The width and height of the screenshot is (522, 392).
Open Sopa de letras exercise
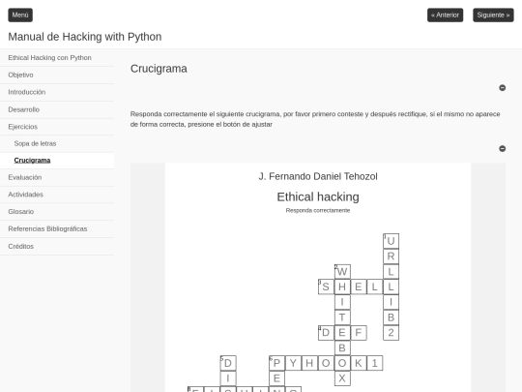35,143
